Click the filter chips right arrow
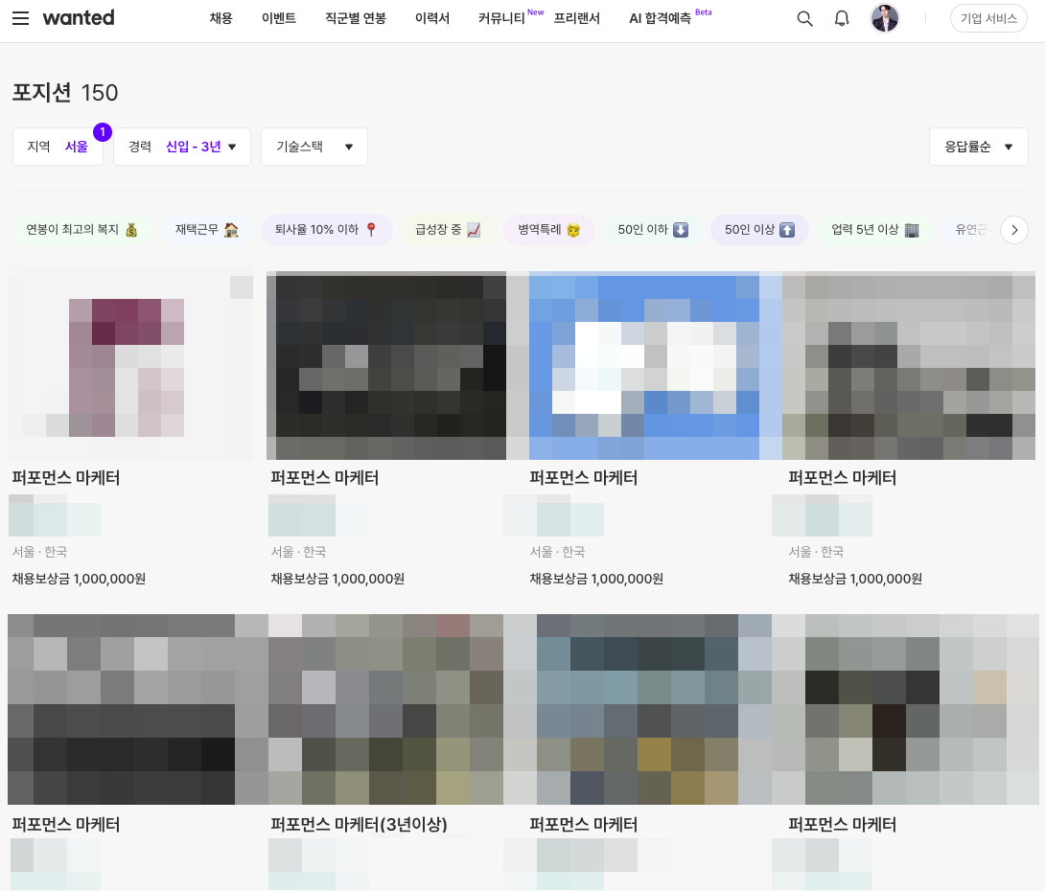Viewport: 1045px width, 891px height. pos(1013,230)
